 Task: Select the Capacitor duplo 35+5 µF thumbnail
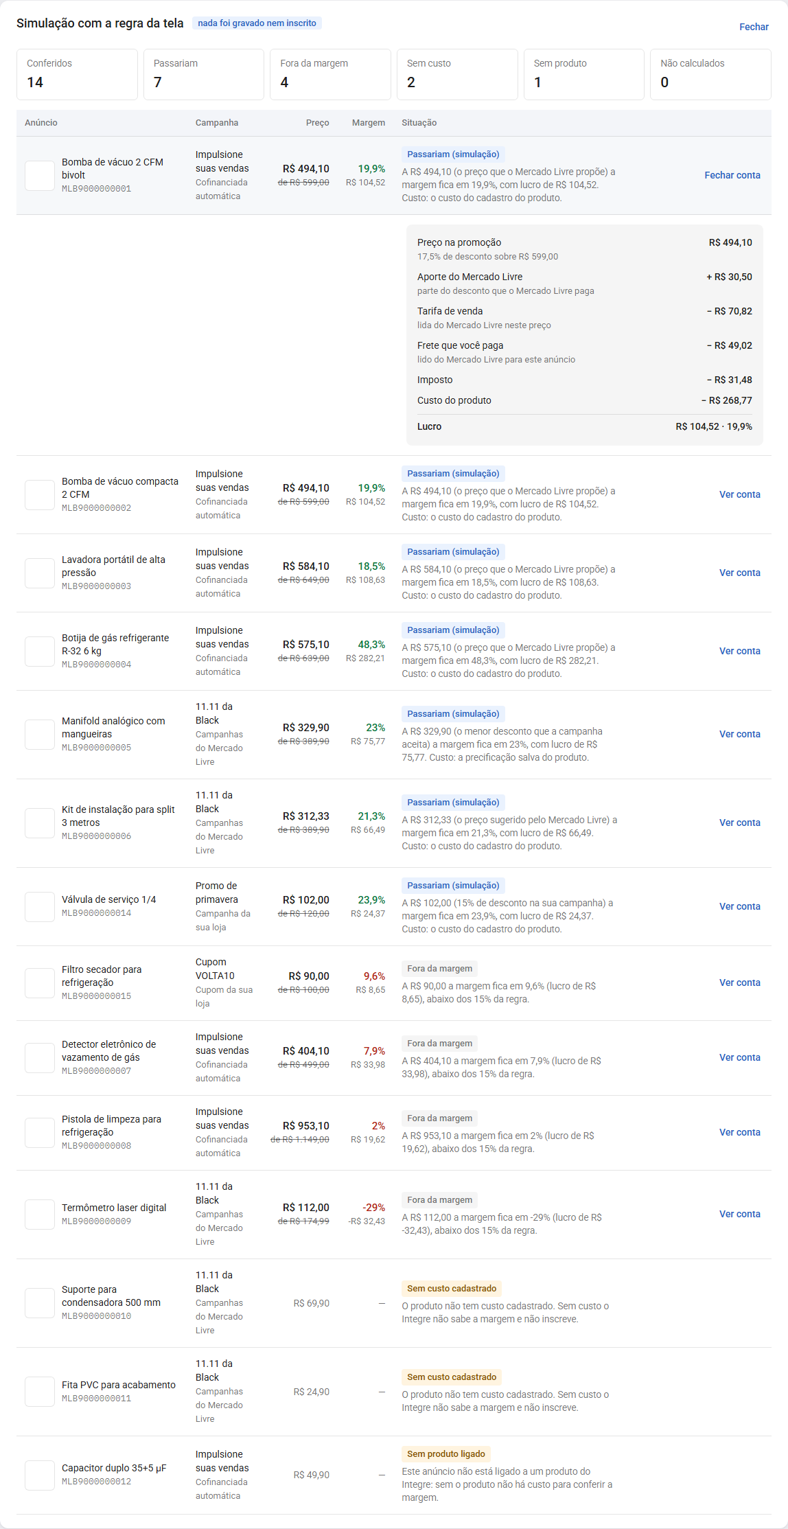pos(40,1475)
